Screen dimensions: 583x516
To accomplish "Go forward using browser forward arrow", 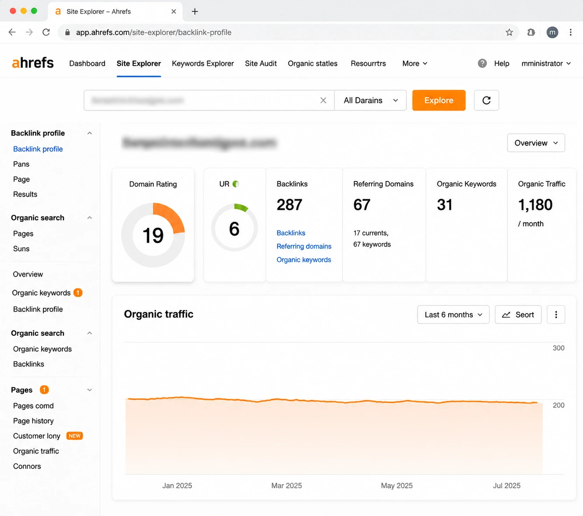I will tap(29, 32).
